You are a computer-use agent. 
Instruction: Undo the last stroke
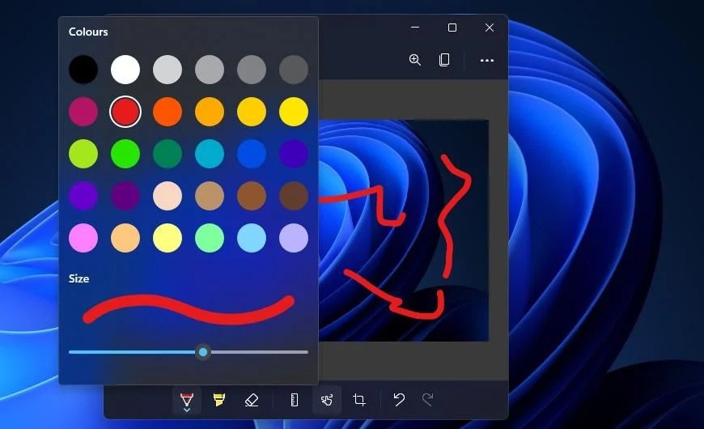399,399
